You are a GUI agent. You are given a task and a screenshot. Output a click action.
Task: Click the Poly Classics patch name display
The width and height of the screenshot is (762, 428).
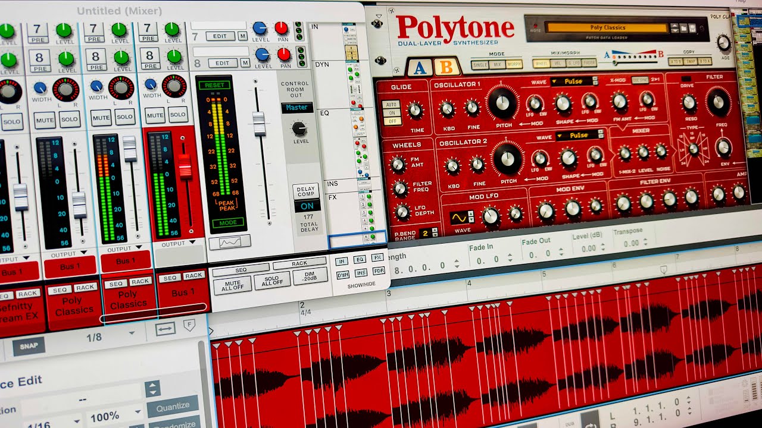pyautogui.click(x=607, y=27)
